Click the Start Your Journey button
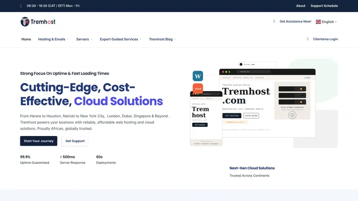The width and height of the screenshot is (358, 201). coord(38,141)
